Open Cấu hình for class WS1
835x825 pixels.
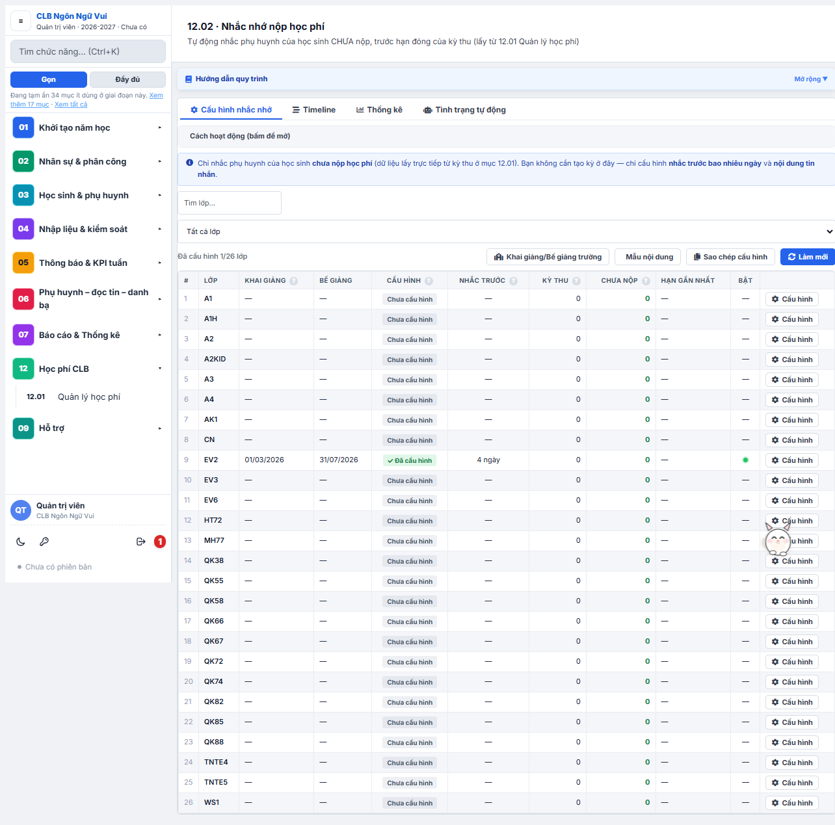(792, 803)
